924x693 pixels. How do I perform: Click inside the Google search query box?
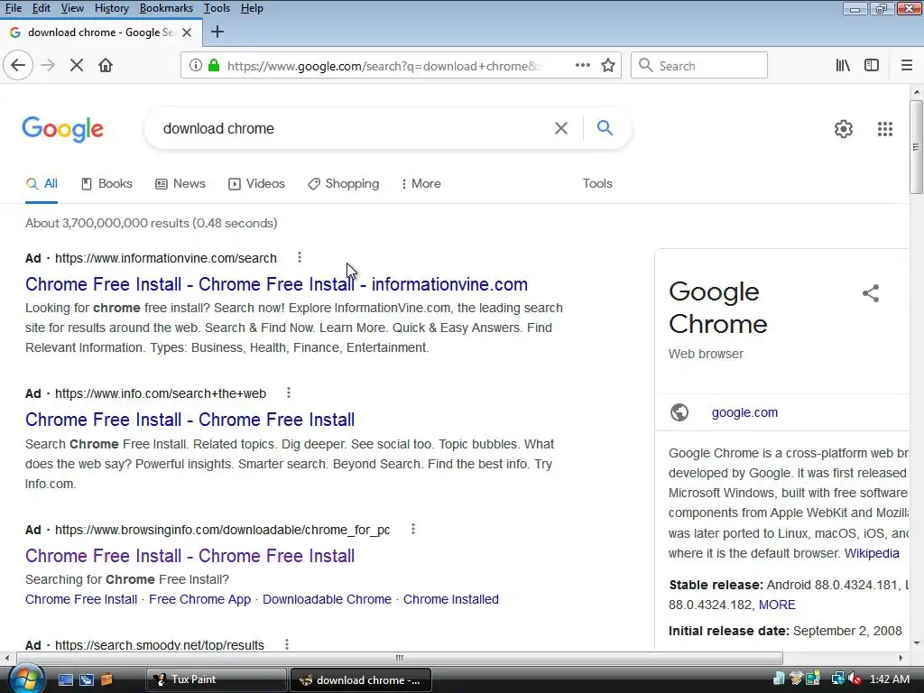tap(354, 128)
